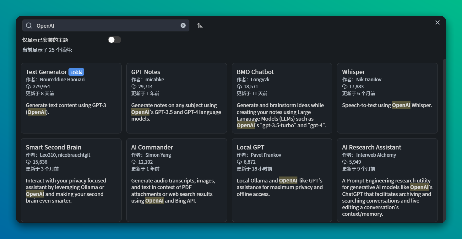Click Local GPT's Ollama description

[x=280, y=187]
